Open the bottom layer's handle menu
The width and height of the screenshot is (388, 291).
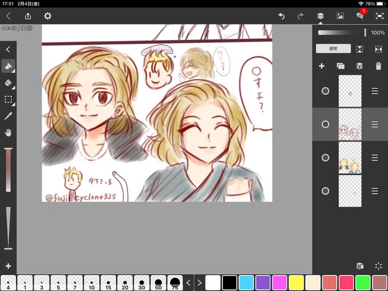[x=375, y=191]
